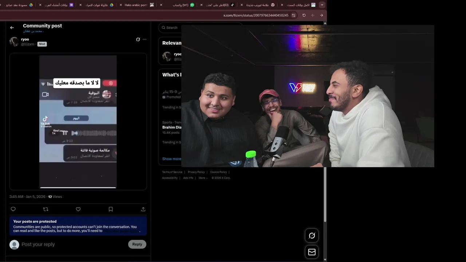Open the post's three-dot more menu
Viewport: 466px width, 262px height.
tap(145, 39)
